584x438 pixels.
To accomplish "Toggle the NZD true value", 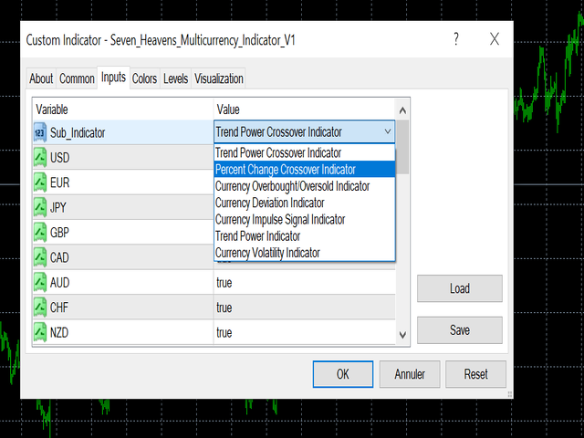I will [x=224, y=333].
